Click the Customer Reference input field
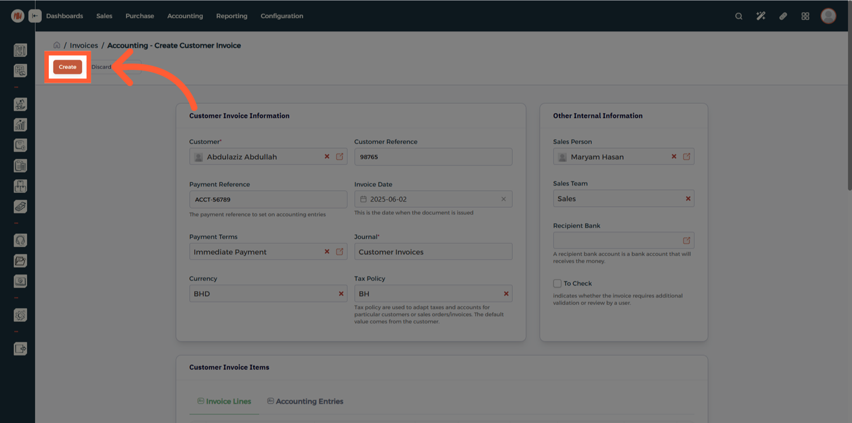The width and height of the screenshot is (852, 423). coord(433,157)
